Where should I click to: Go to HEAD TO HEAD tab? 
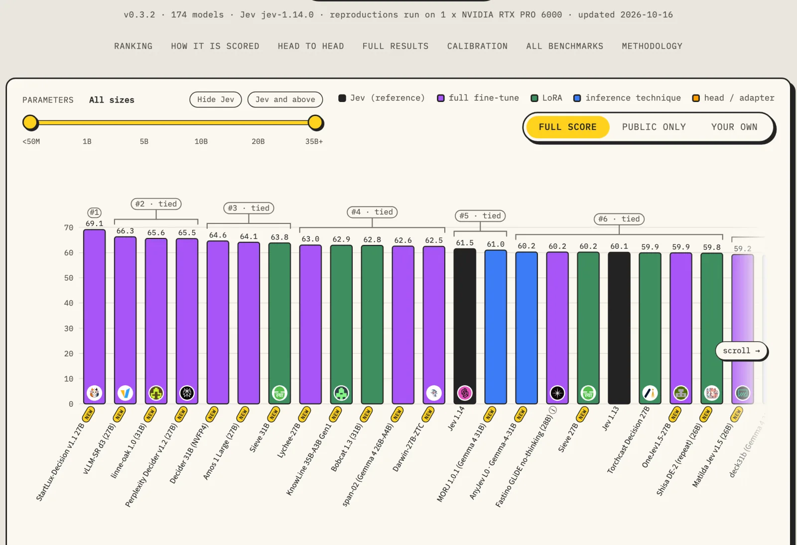(x=311, y=46)
